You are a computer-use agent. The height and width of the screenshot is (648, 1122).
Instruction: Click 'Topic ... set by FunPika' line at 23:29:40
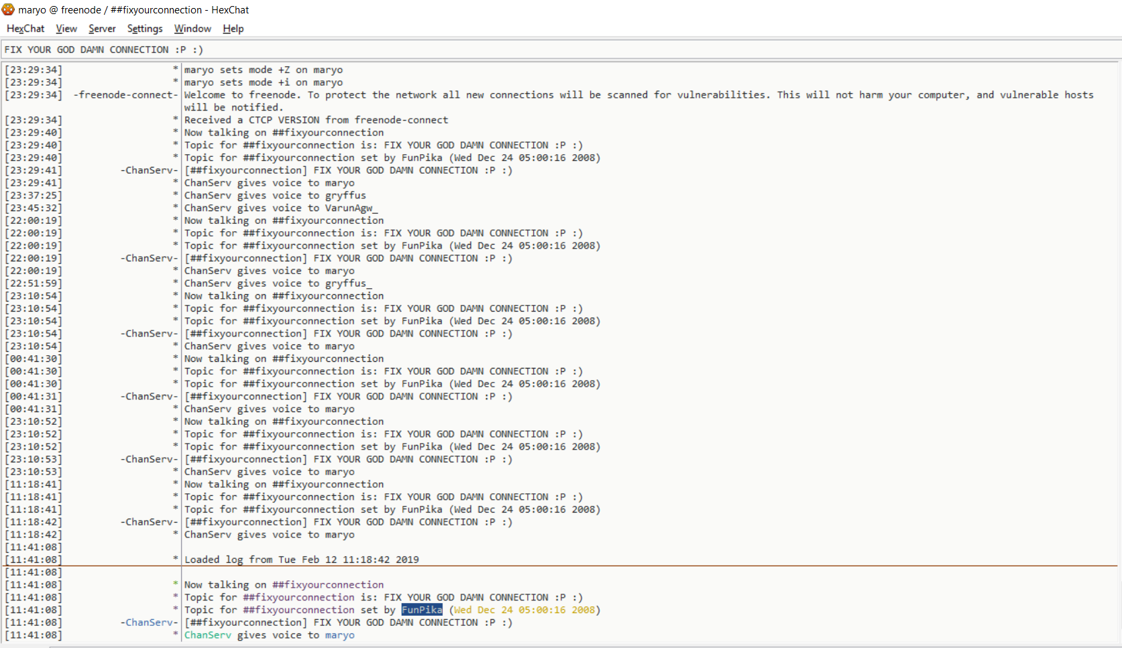[x=392, y=157]
